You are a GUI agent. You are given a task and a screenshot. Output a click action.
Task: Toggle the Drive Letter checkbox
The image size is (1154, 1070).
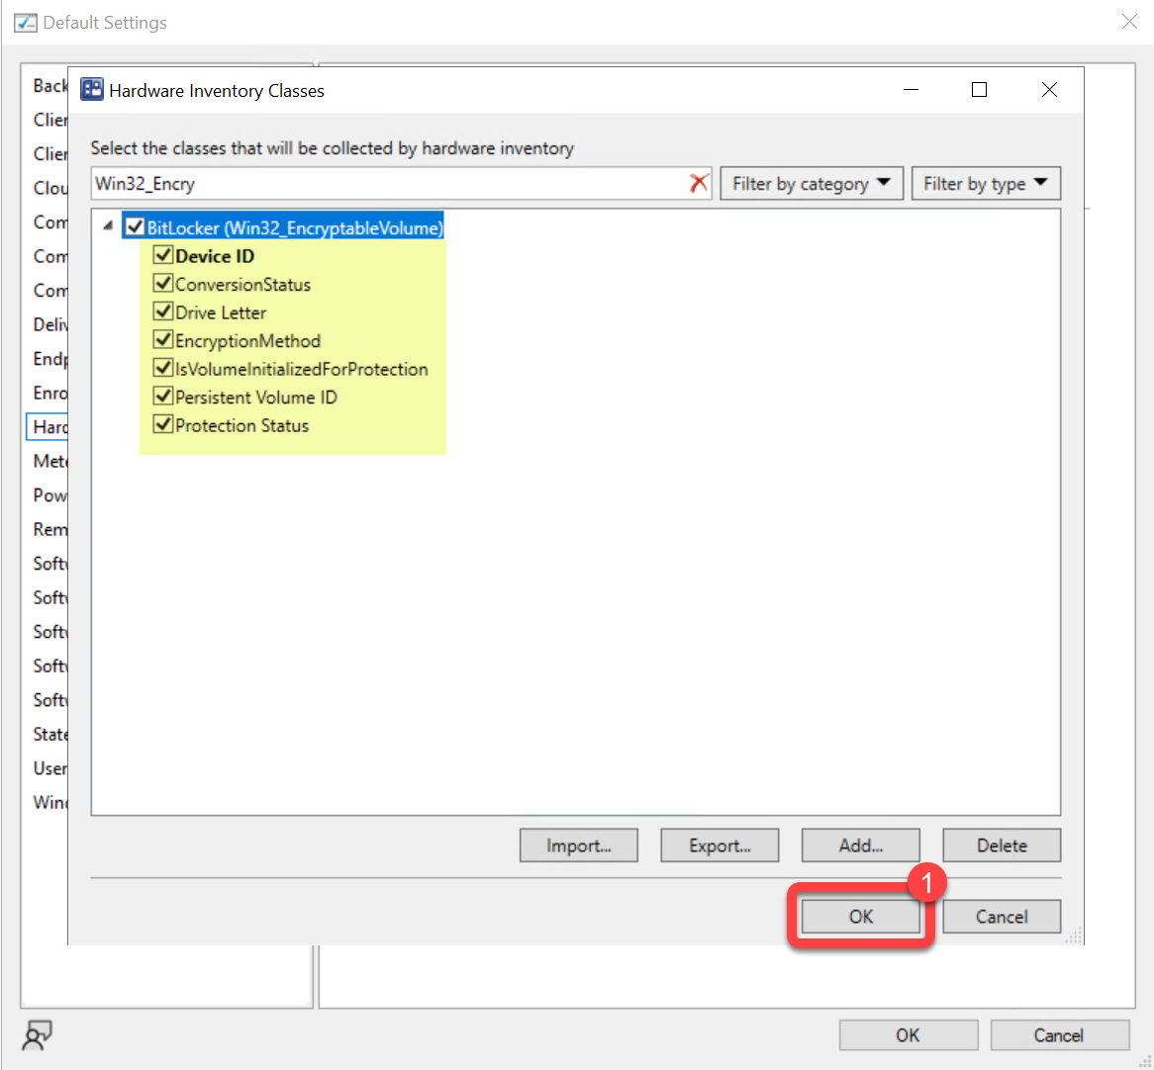point(162,312)
